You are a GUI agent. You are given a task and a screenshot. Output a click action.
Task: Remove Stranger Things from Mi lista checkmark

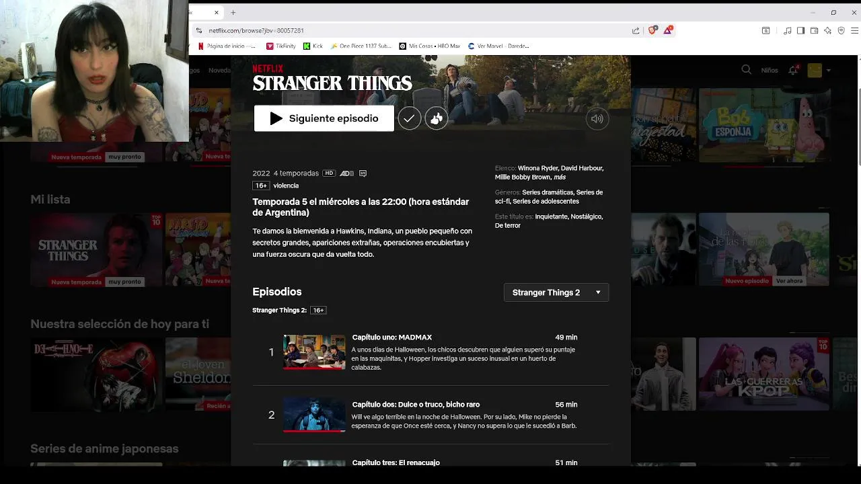point(409,118)
